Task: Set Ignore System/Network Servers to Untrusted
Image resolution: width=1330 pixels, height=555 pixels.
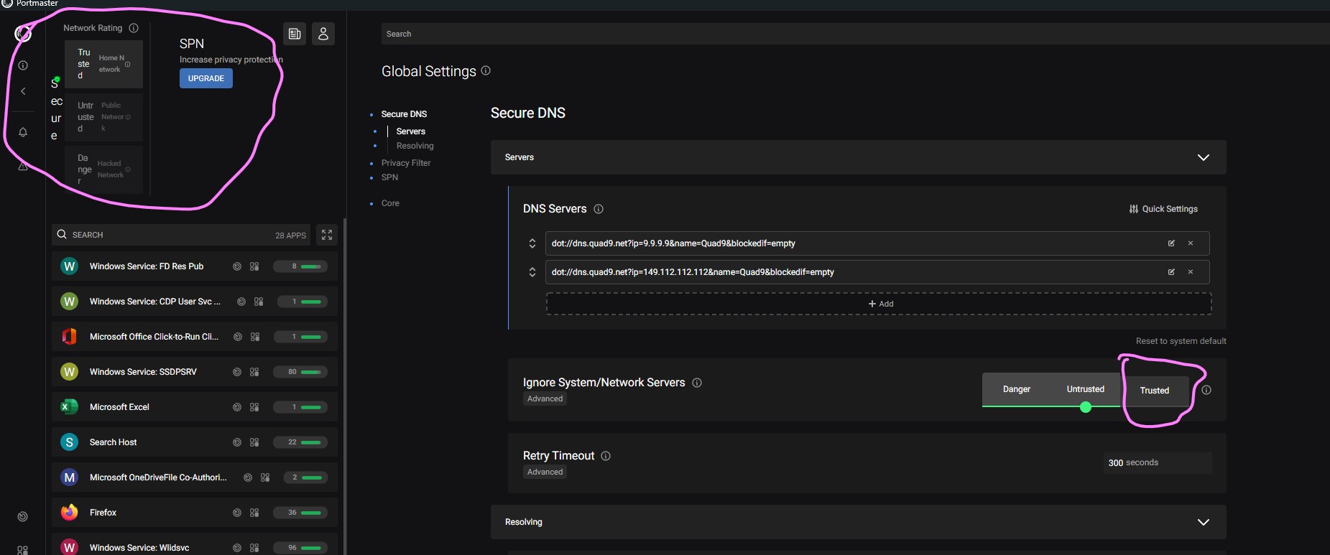Action: [x=1086, y=389]
